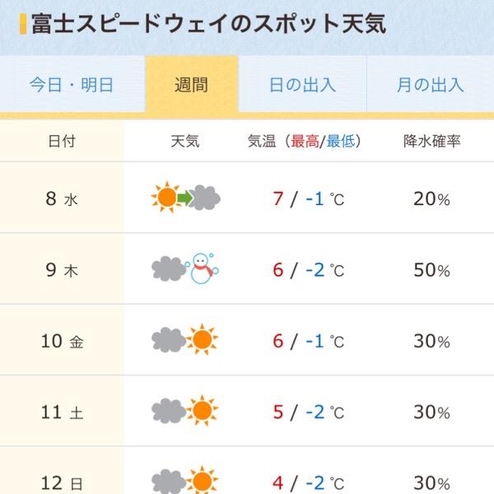Click the 50% precipitation value for the 9th
Viewport: 494px width, 494px height.
[431, 270]
